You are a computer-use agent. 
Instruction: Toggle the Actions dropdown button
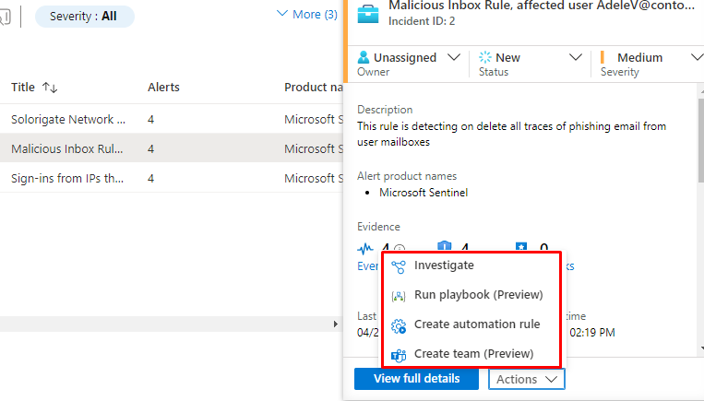coord(526,379)
